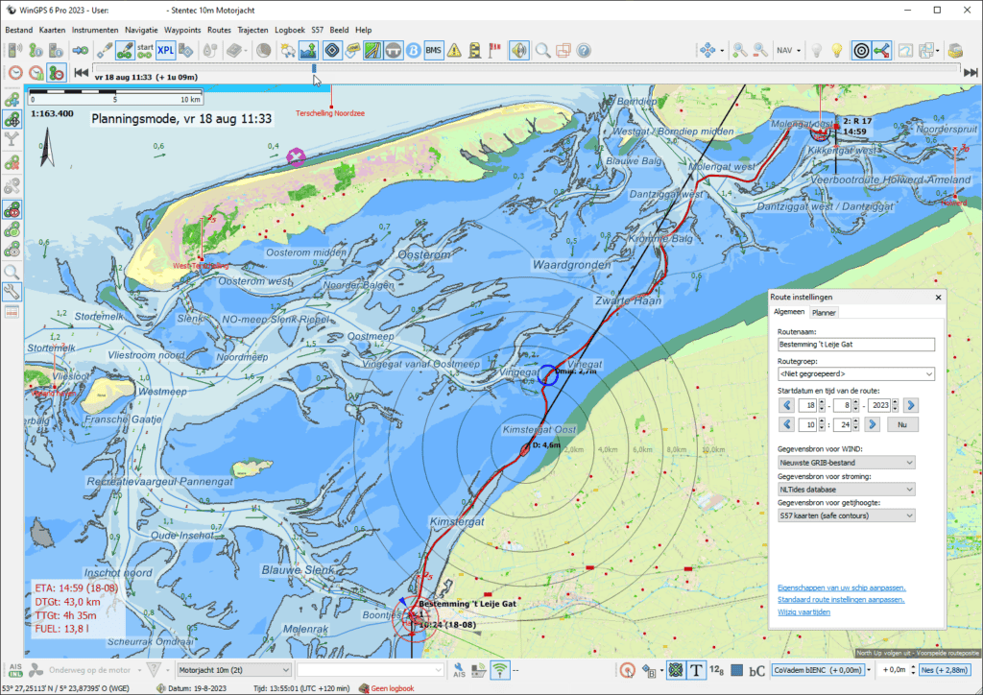Viewport: 983px width, 695px height.
Task: Jump to timeline start button
Action: tap(81, 73)
